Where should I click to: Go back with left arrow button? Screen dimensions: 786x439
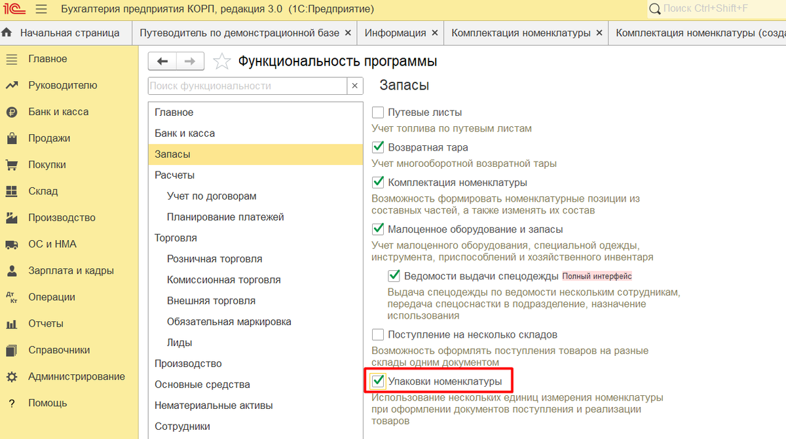point(162,61)
